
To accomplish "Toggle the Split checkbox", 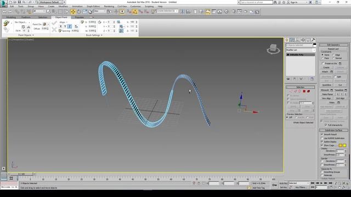I will 335,77.
